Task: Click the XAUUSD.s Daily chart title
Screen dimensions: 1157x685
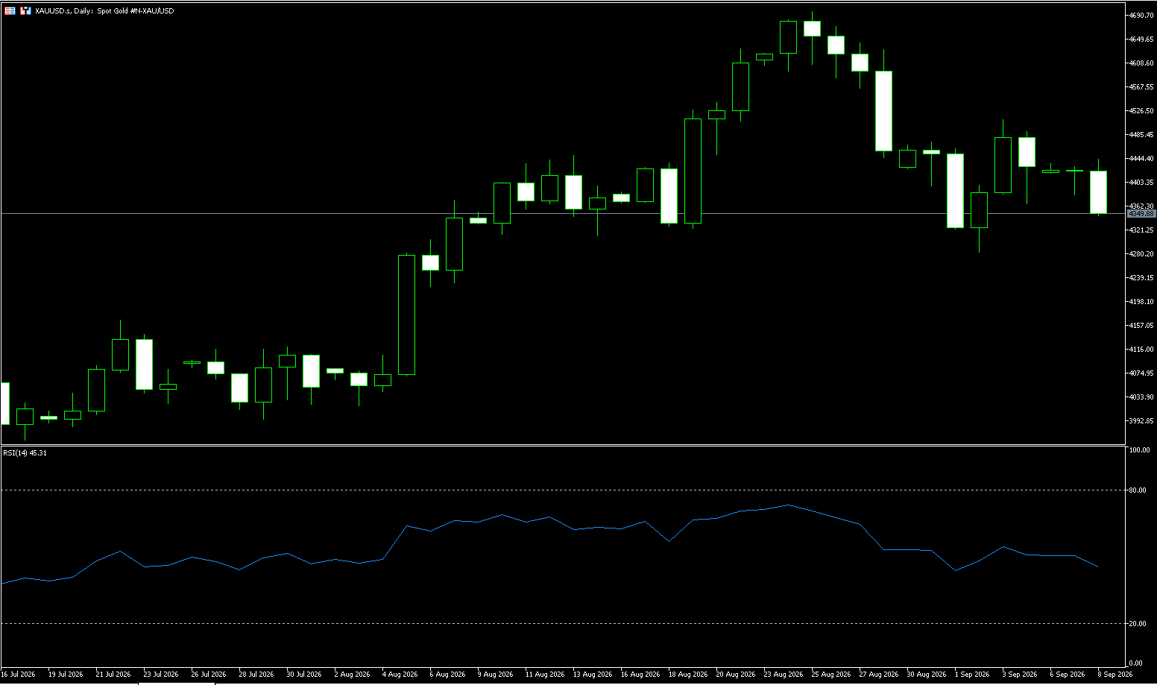Action: (104, 11)
